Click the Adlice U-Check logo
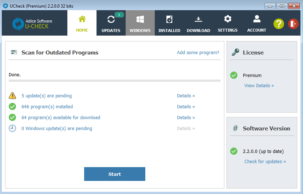This screenshot has width=303, height=194. [33, 24]
